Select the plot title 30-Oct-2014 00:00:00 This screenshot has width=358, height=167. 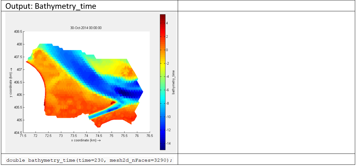pyautogui.click(x=86, y=28)
